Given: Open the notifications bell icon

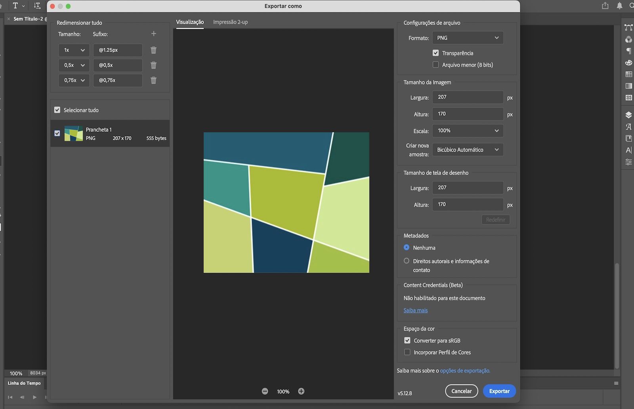Looking at the screenshot, I should [619, 6].
